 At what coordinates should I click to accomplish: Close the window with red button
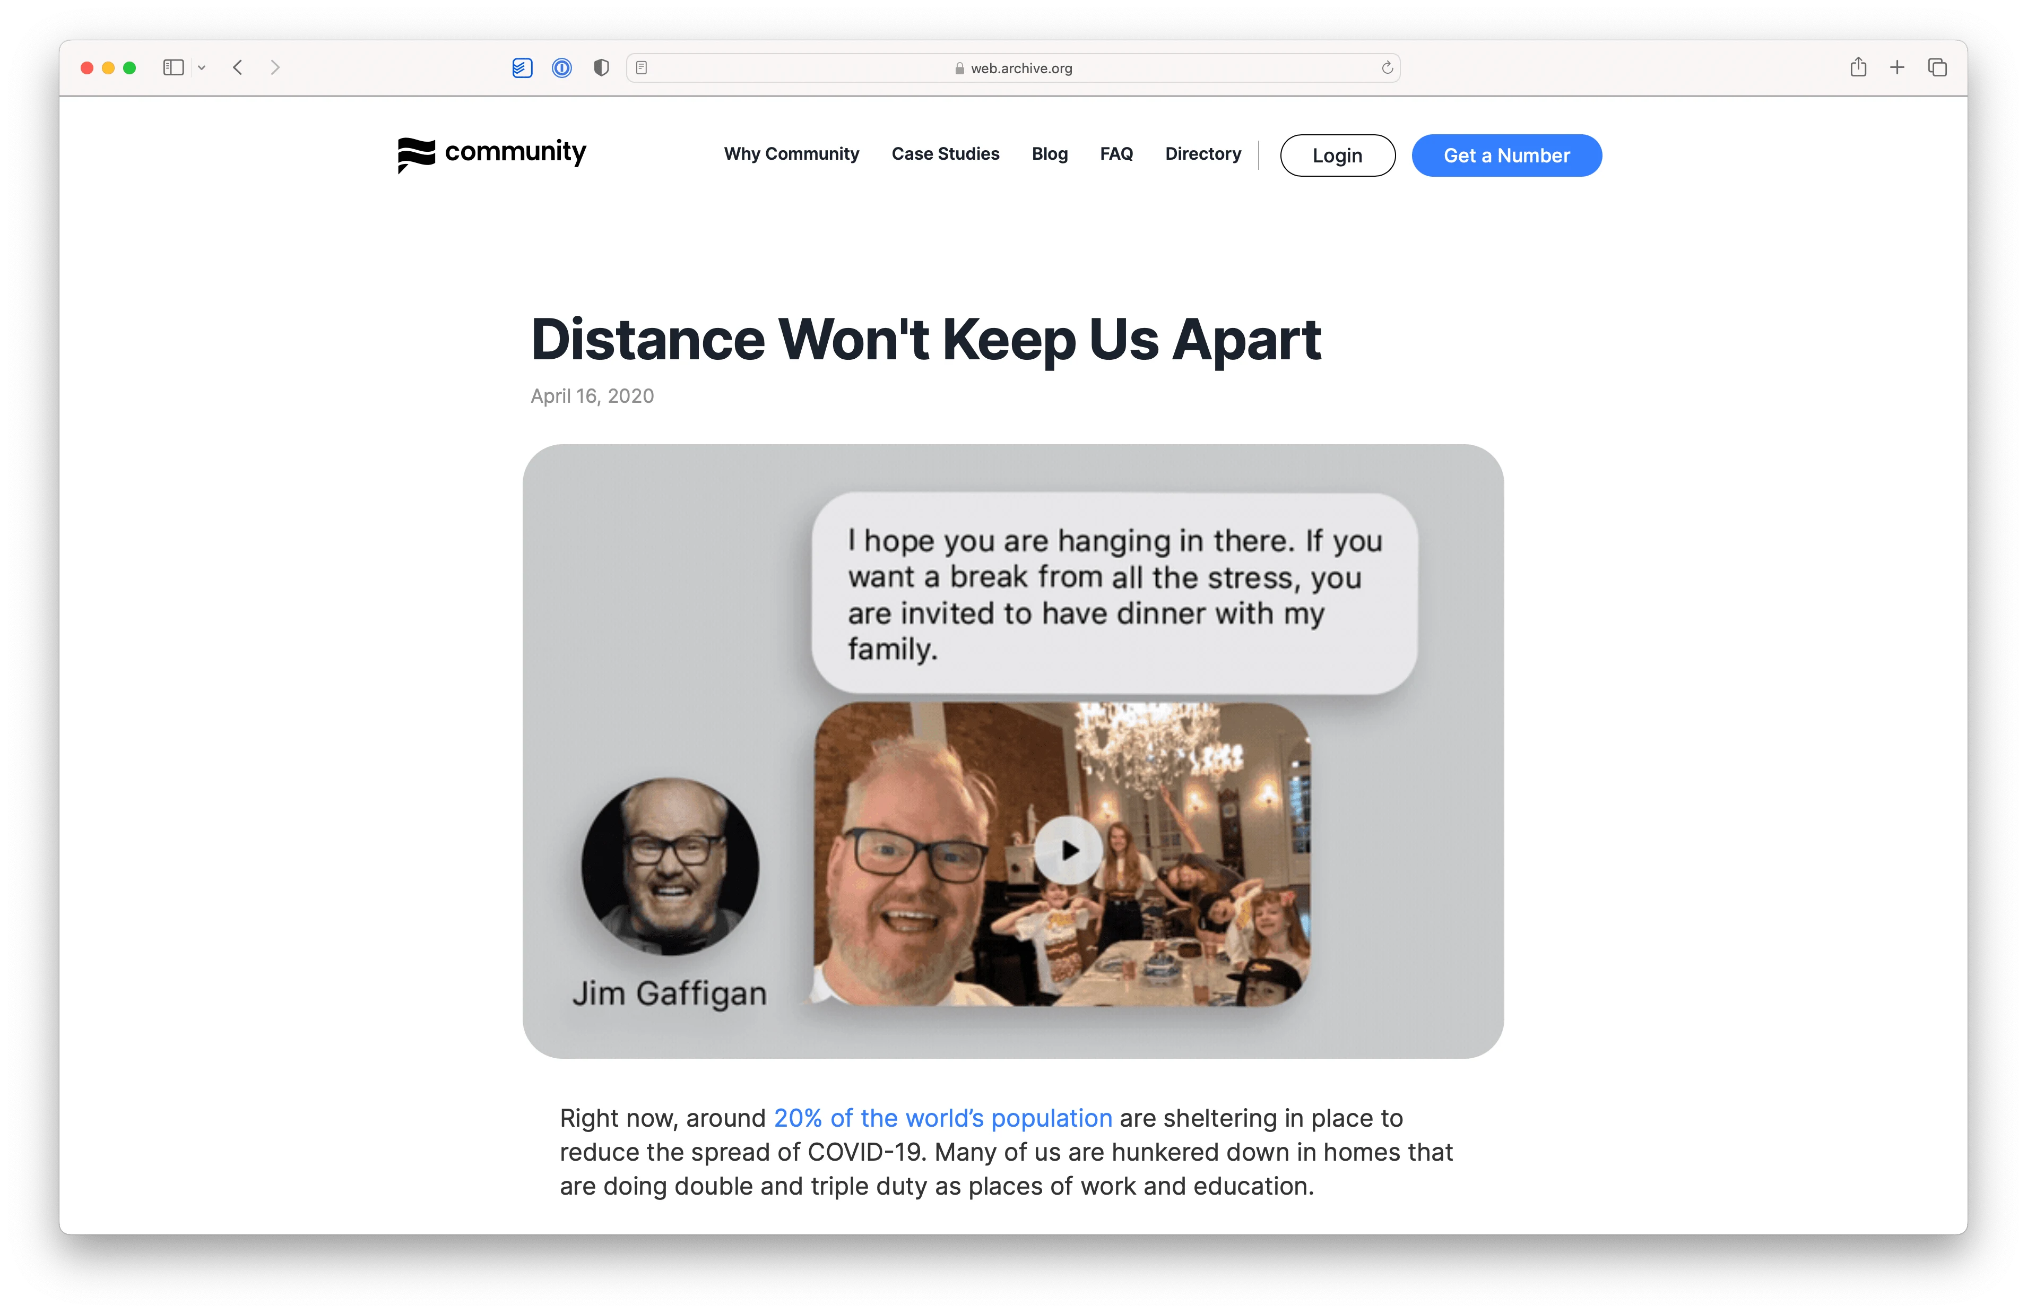tap(87, 67)
